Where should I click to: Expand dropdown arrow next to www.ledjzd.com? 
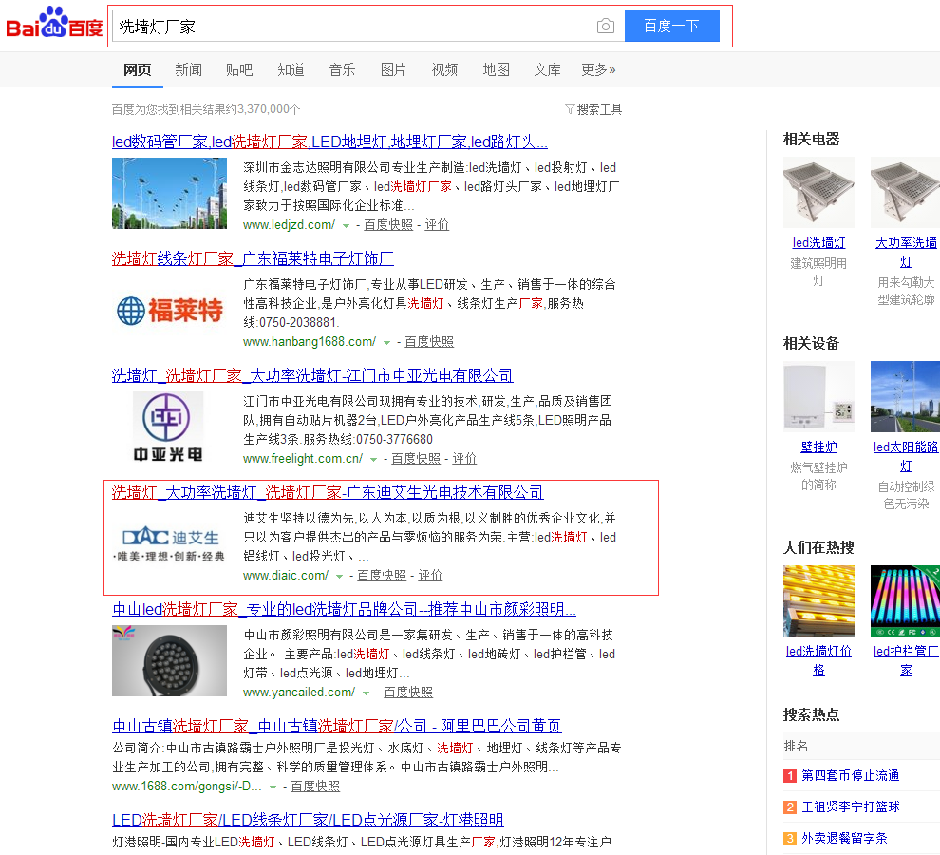point(347,226)
